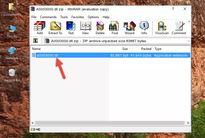This screenshot has height=138, width=205.
Task: Start the VirusScan tool
Action: click(x=162, y=28)
